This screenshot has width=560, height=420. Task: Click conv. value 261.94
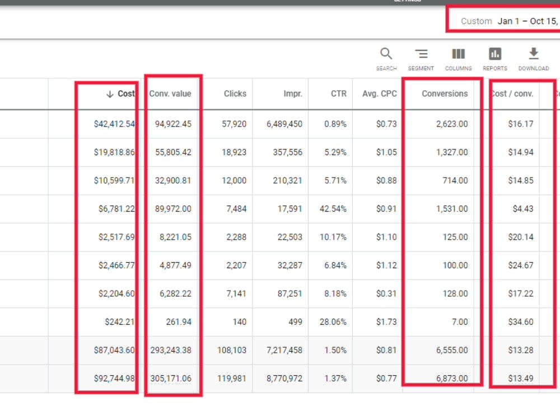[x=179, y=322]
